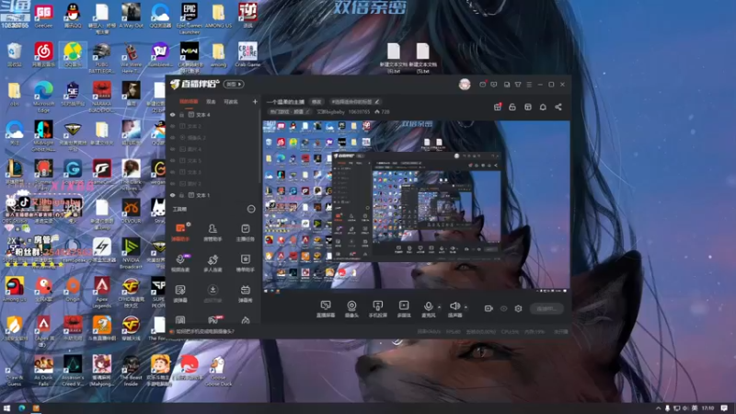This screenshot has height=414, width=736.
Task: Toggle the lock on source 文本 4
Action: tap(181, 114)
